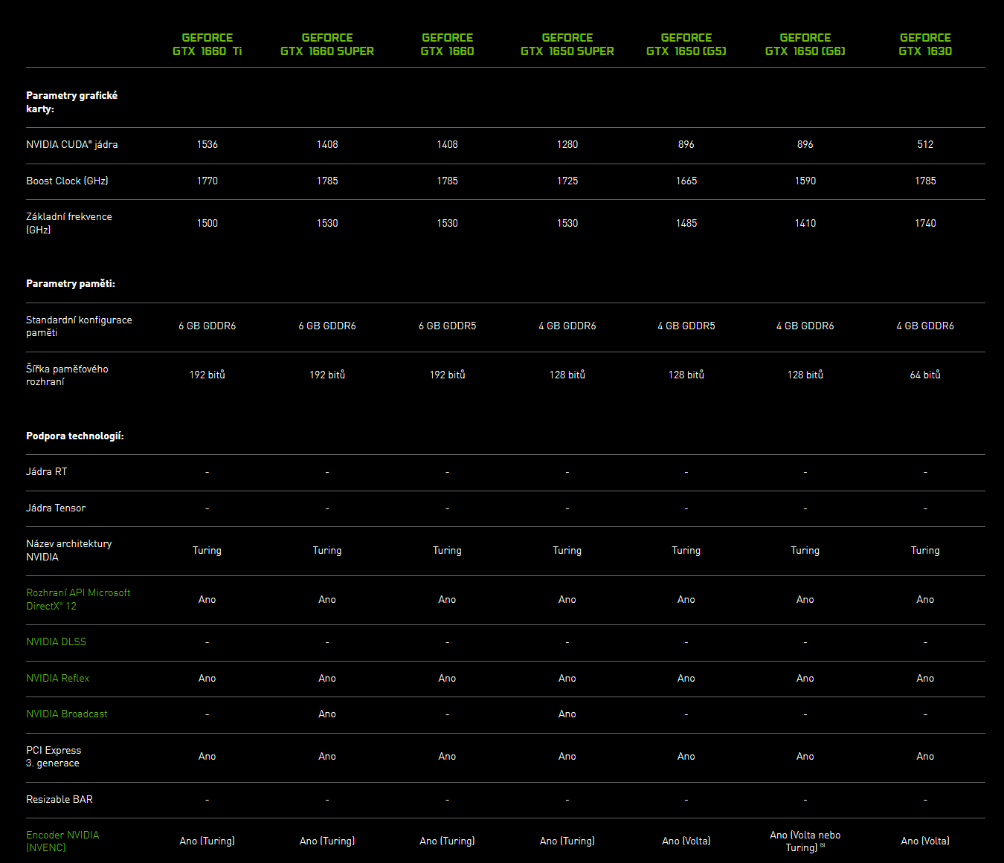Viewport: 1004px width, 863px height.
Task: Click NVIDIA Broadcast Ano for GTX 1660 SUPER
Action: pos(327,714)
